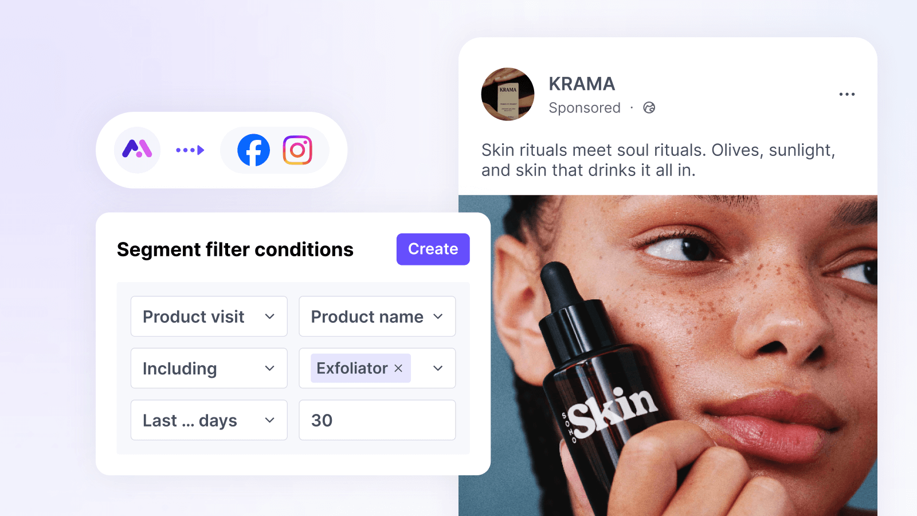
Task: Click the purple app logo icon
Action: (x=138, y=150)
